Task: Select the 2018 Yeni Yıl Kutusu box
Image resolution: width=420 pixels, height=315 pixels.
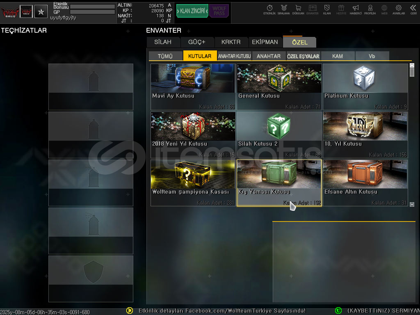Action: tap(193, 135)
